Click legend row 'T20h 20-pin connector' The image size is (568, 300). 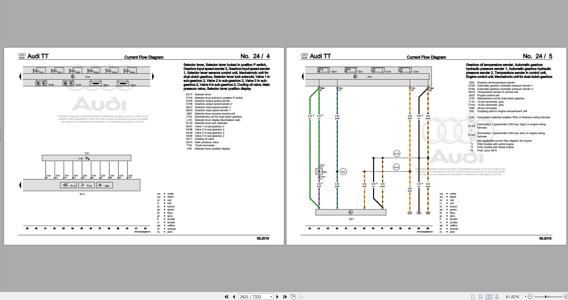click(x=483, y=108)
